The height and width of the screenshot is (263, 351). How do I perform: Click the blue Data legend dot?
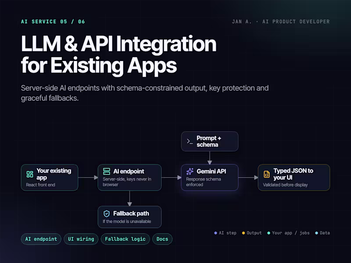pos(316,233)
